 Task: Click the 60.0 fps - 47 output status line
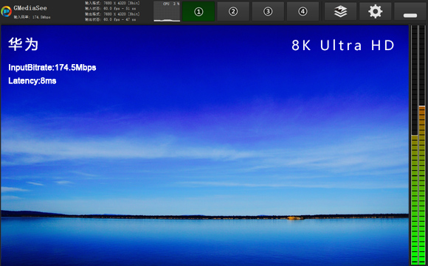111,20
